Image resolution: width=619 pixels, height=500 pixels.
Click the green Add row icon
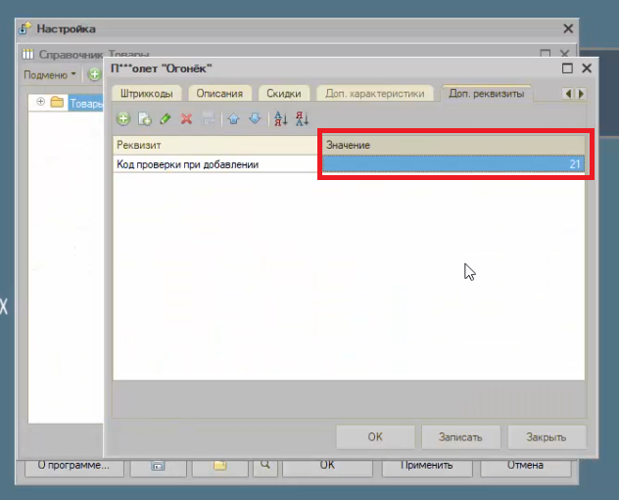click(123, 118)
